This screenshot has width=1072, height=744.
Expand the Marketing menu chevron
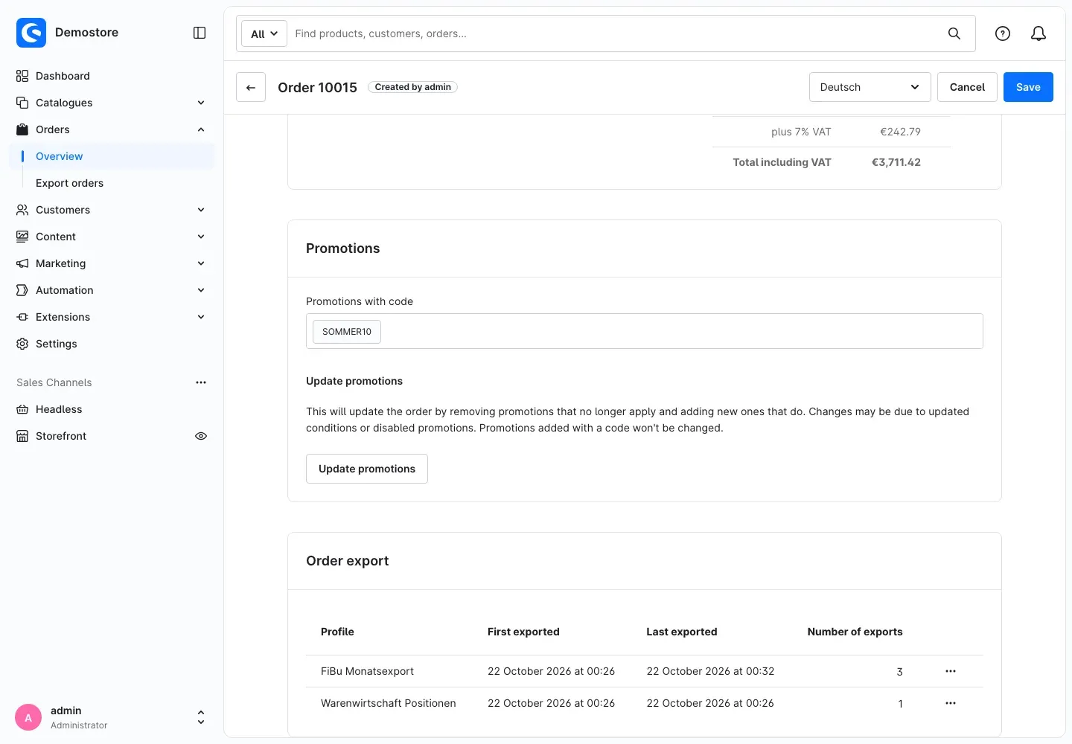tap(201, 263)
